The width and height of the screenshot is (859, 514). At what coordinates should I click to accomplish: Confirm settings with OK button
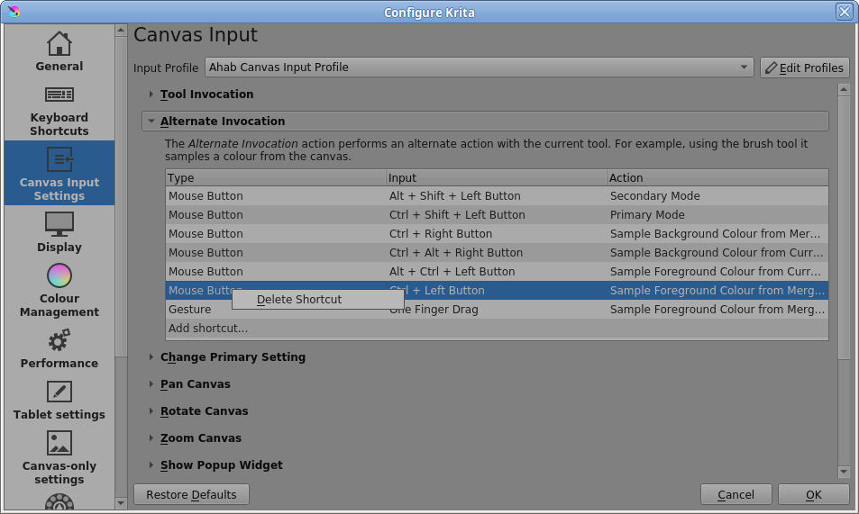(814, 494)
